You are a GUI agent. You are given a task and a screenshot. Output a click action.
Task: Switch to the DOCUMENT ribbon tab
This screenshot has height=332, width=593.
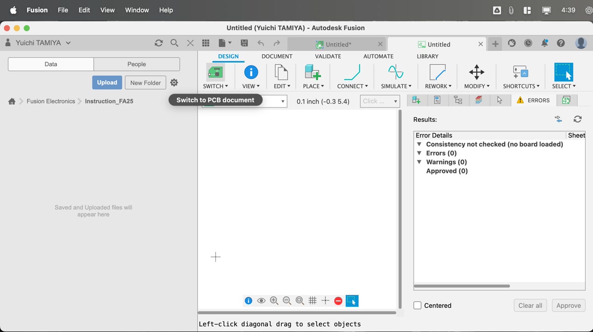click(277, 56)
